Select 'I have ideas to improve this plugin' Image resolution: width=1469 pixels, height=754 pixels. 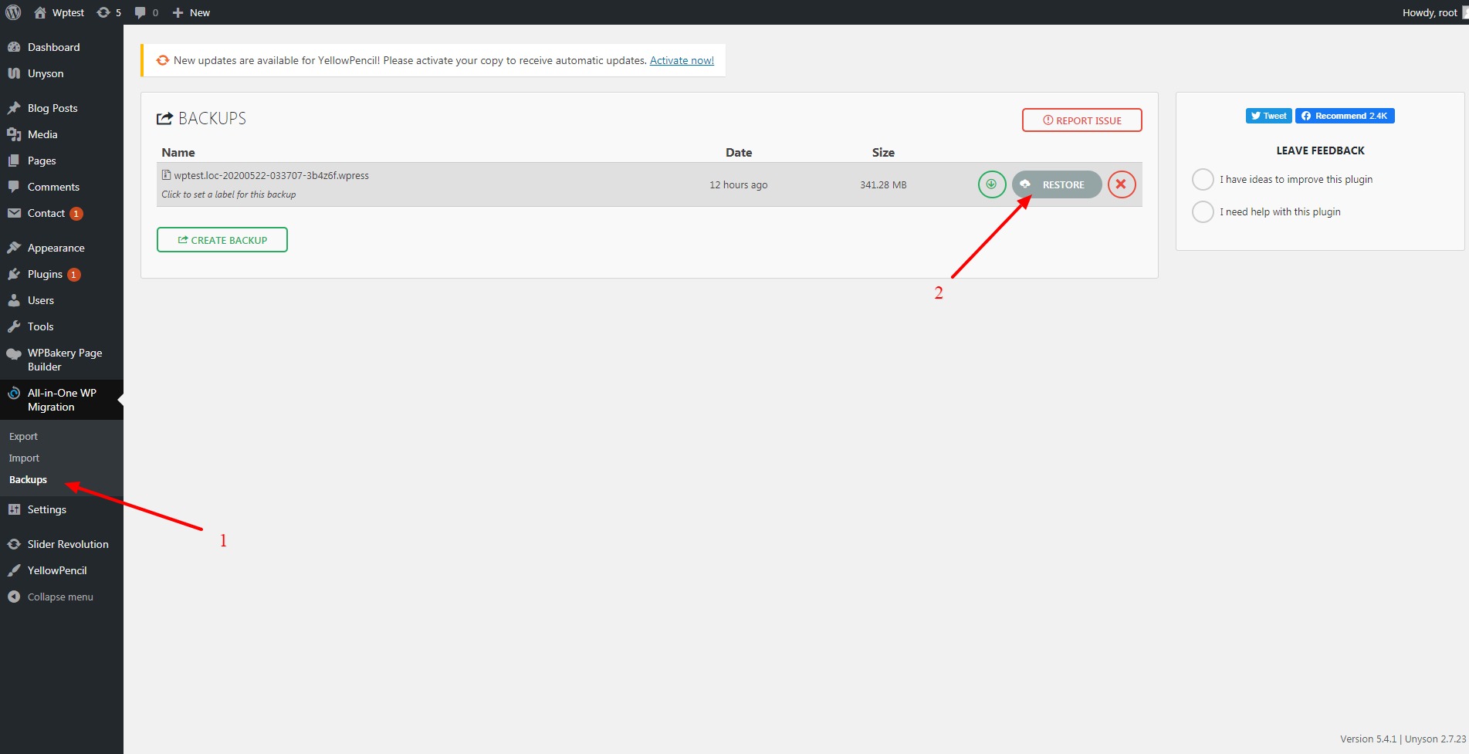point(1203,179)
